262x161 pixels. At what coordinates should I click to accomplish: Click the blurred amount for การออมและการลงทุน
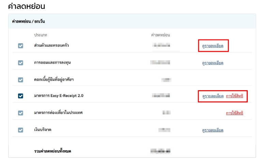click(161, 63)
